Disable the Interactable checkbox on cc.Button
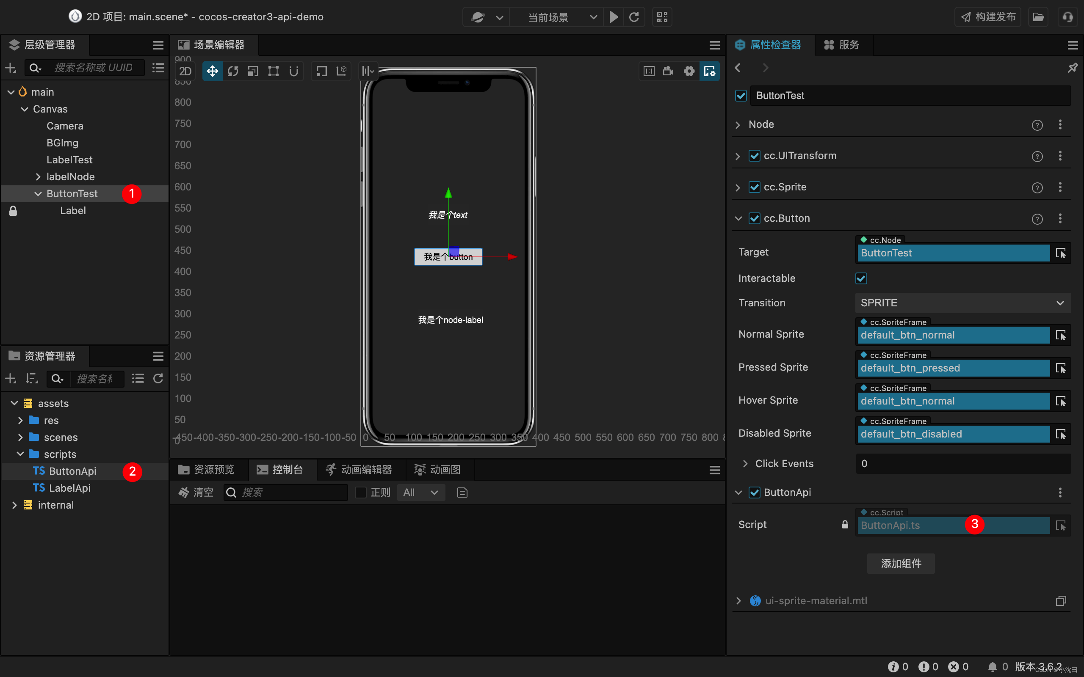1084x677 pixels. point(860,278)
